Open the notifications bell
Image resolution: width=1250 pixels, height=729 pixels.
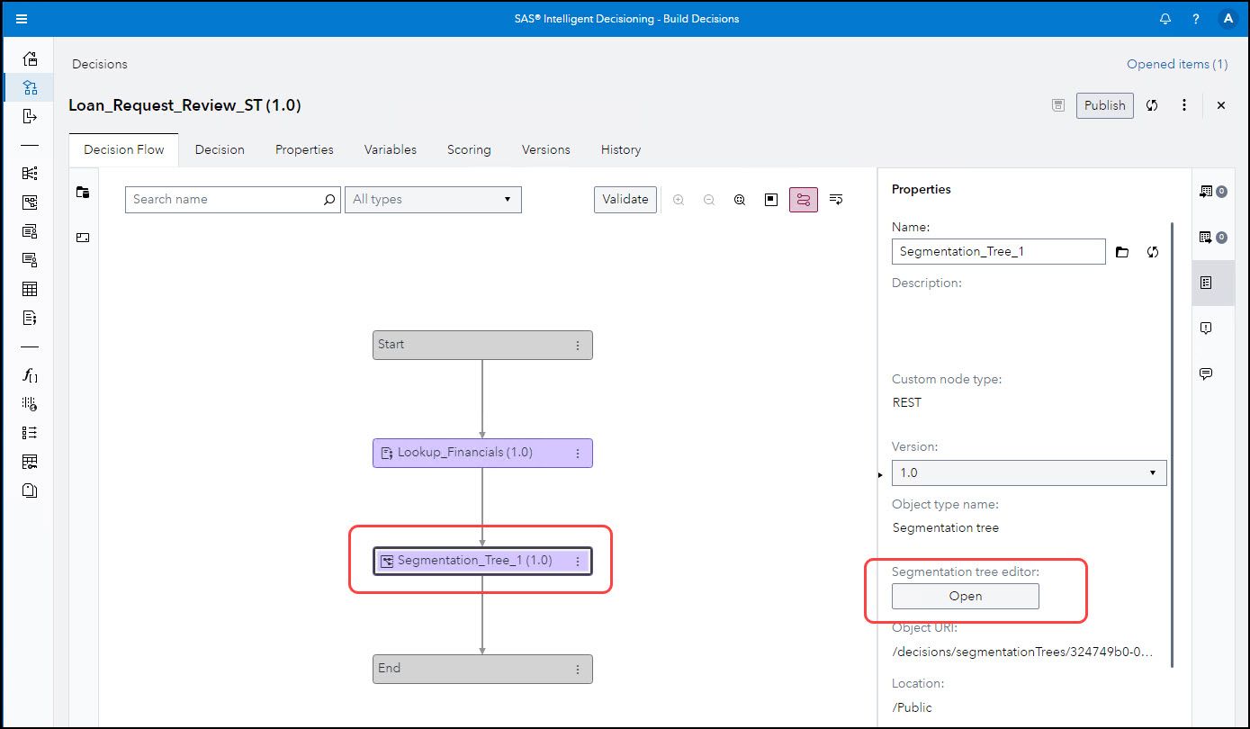point(1165,19)
